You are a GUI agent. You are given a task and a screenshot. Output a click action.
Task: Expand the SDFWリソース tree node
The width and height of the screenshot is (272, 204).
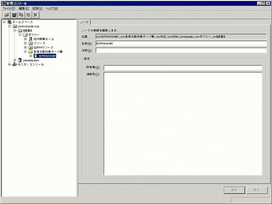click(26, 48)
